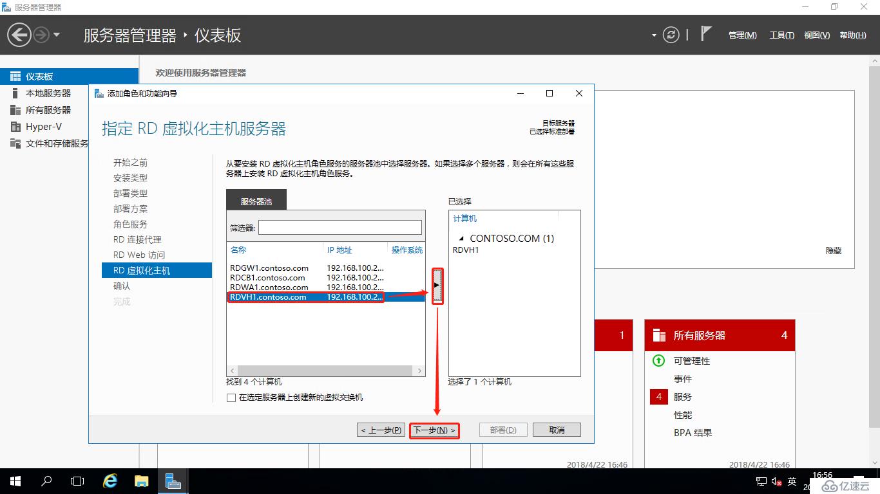Click the server pool scroll right arrow

pos(420,370)
